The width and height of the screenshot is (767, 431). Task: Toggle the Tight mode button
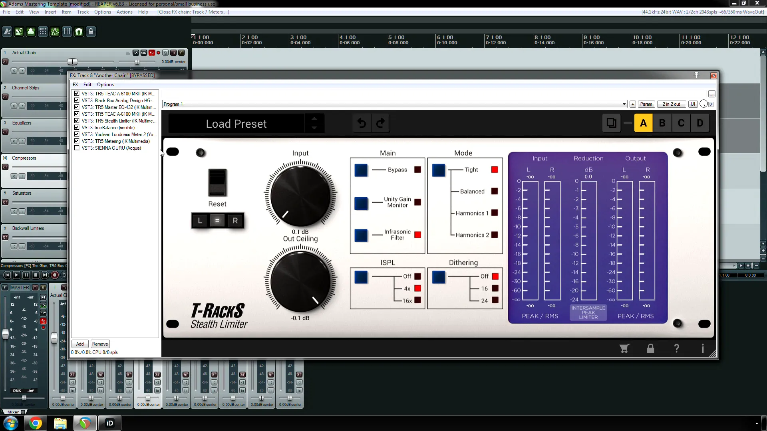point(439,170)
